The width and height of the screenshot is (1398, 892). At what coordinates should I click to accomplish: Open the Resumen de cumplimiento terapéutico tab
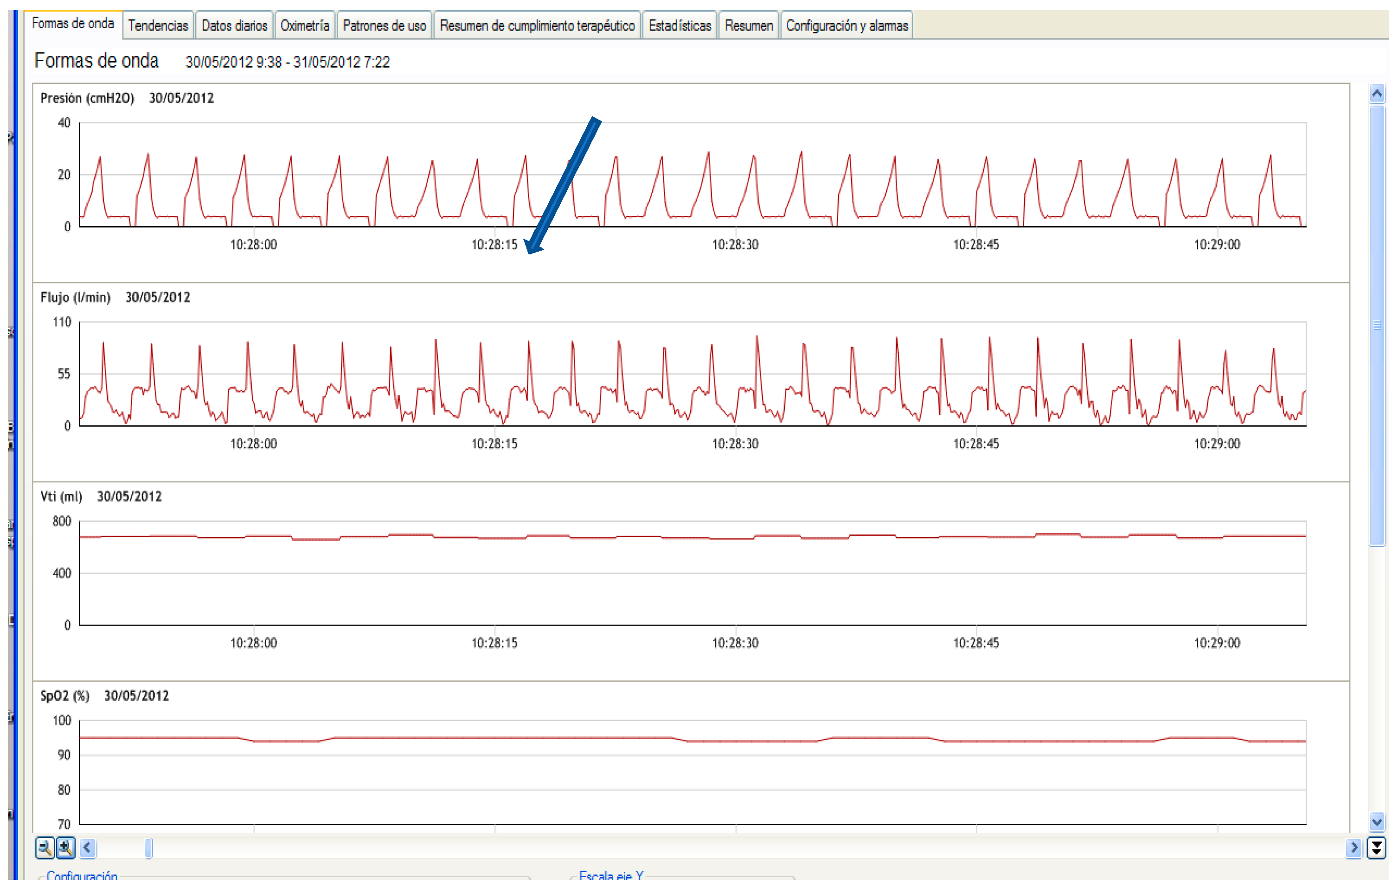[537, 25]
